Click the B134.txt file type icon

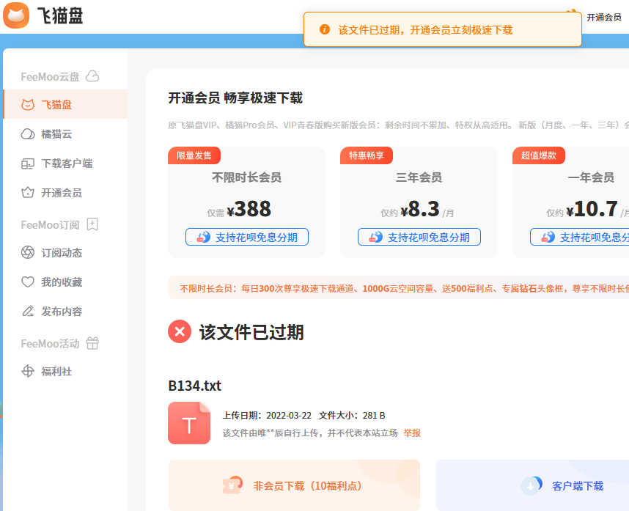[x=189, y=423]
